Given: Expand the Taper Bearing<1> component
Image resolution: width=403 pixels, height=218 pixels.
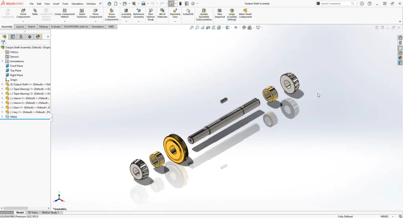Looking at the screenshot, I should pyautogui.click(x=2, y=89).
